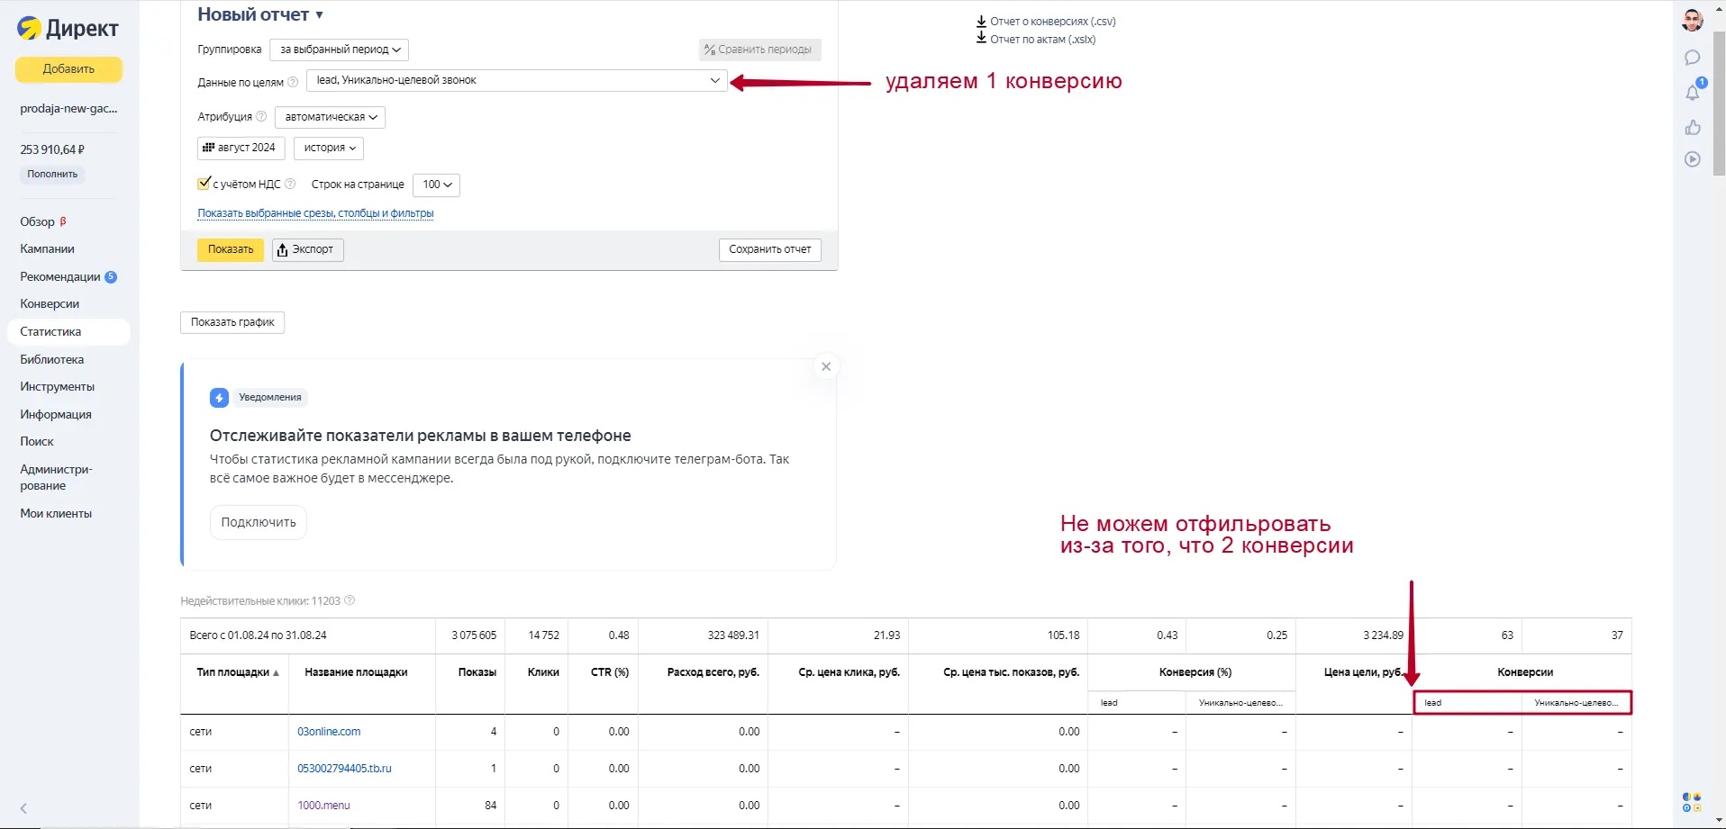Go to Кампании in sidebar menu

(x=47, y=248)
